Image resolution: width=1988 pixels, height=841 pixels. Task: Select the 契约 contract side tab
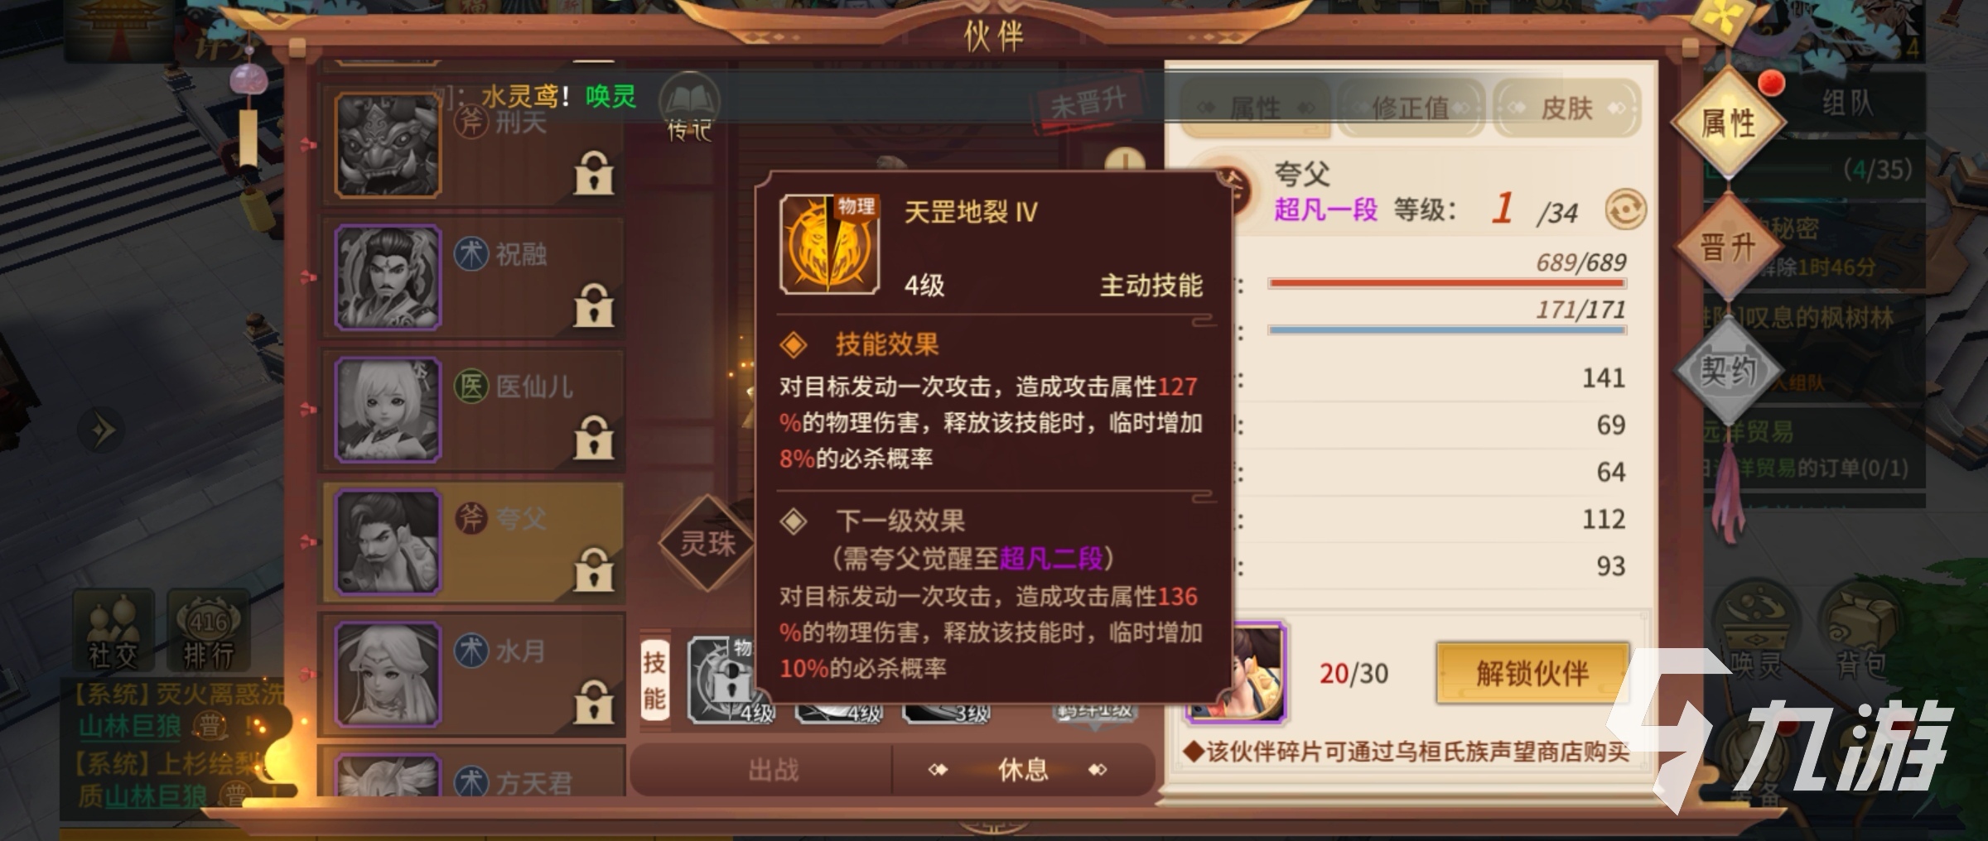pyautogui.click(x=1728, y=370)
